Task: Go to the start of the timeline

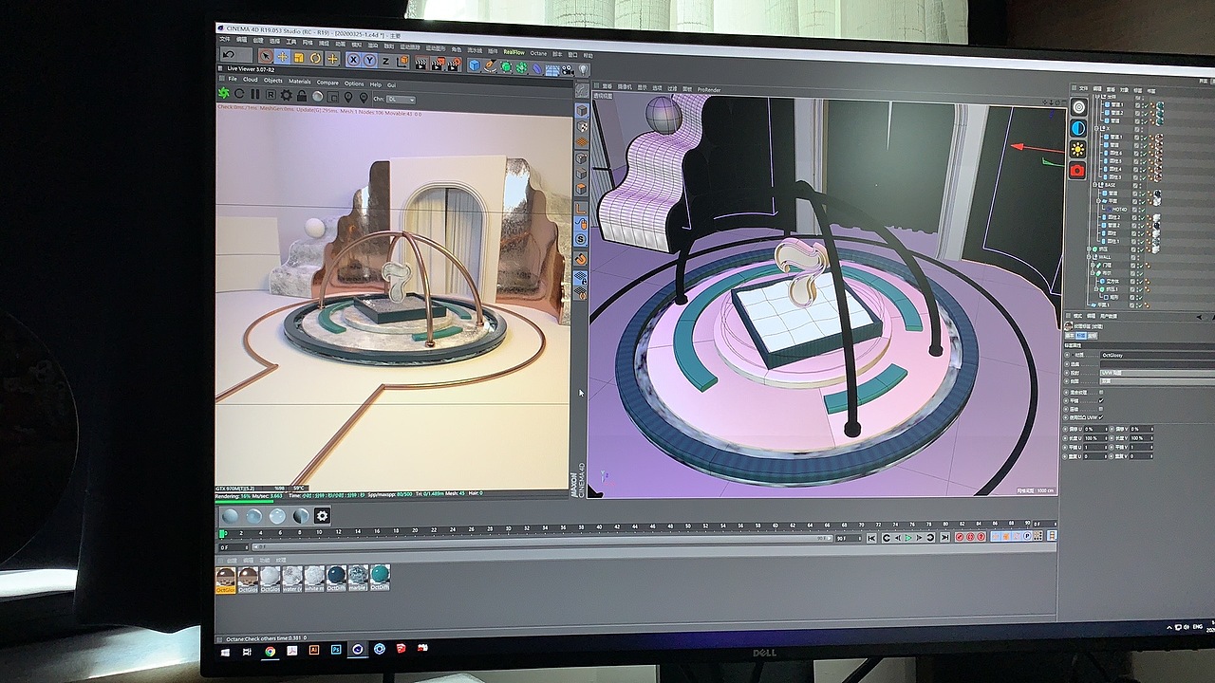Action: click(x=872, y=538)
